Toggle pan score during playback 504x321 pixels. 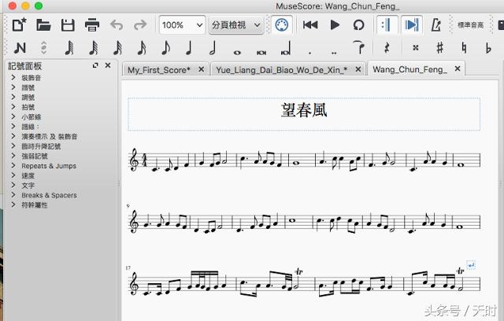tap(412, 24)
